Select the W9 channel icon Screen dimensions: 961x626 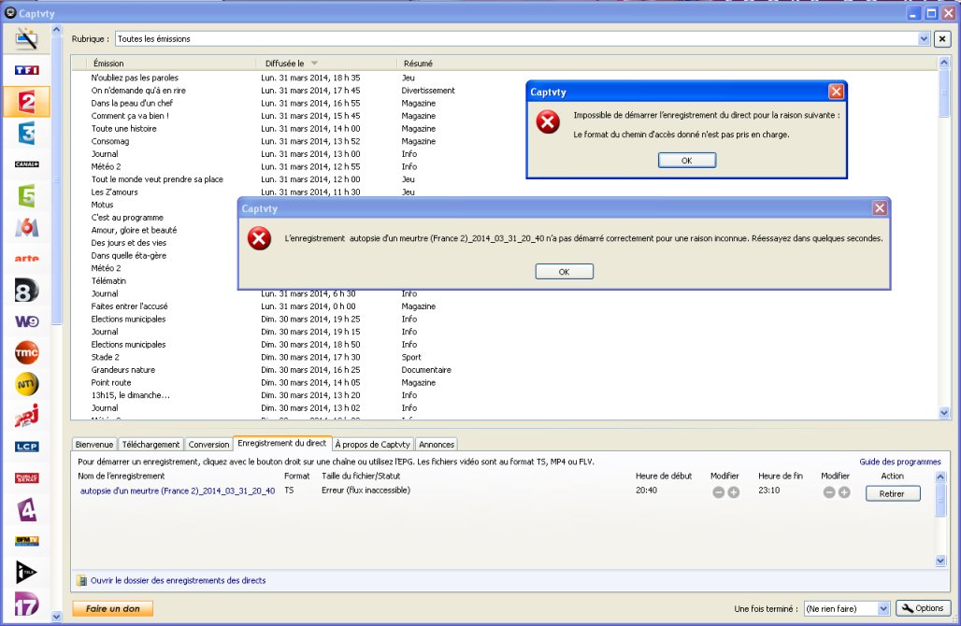[26, 320]
